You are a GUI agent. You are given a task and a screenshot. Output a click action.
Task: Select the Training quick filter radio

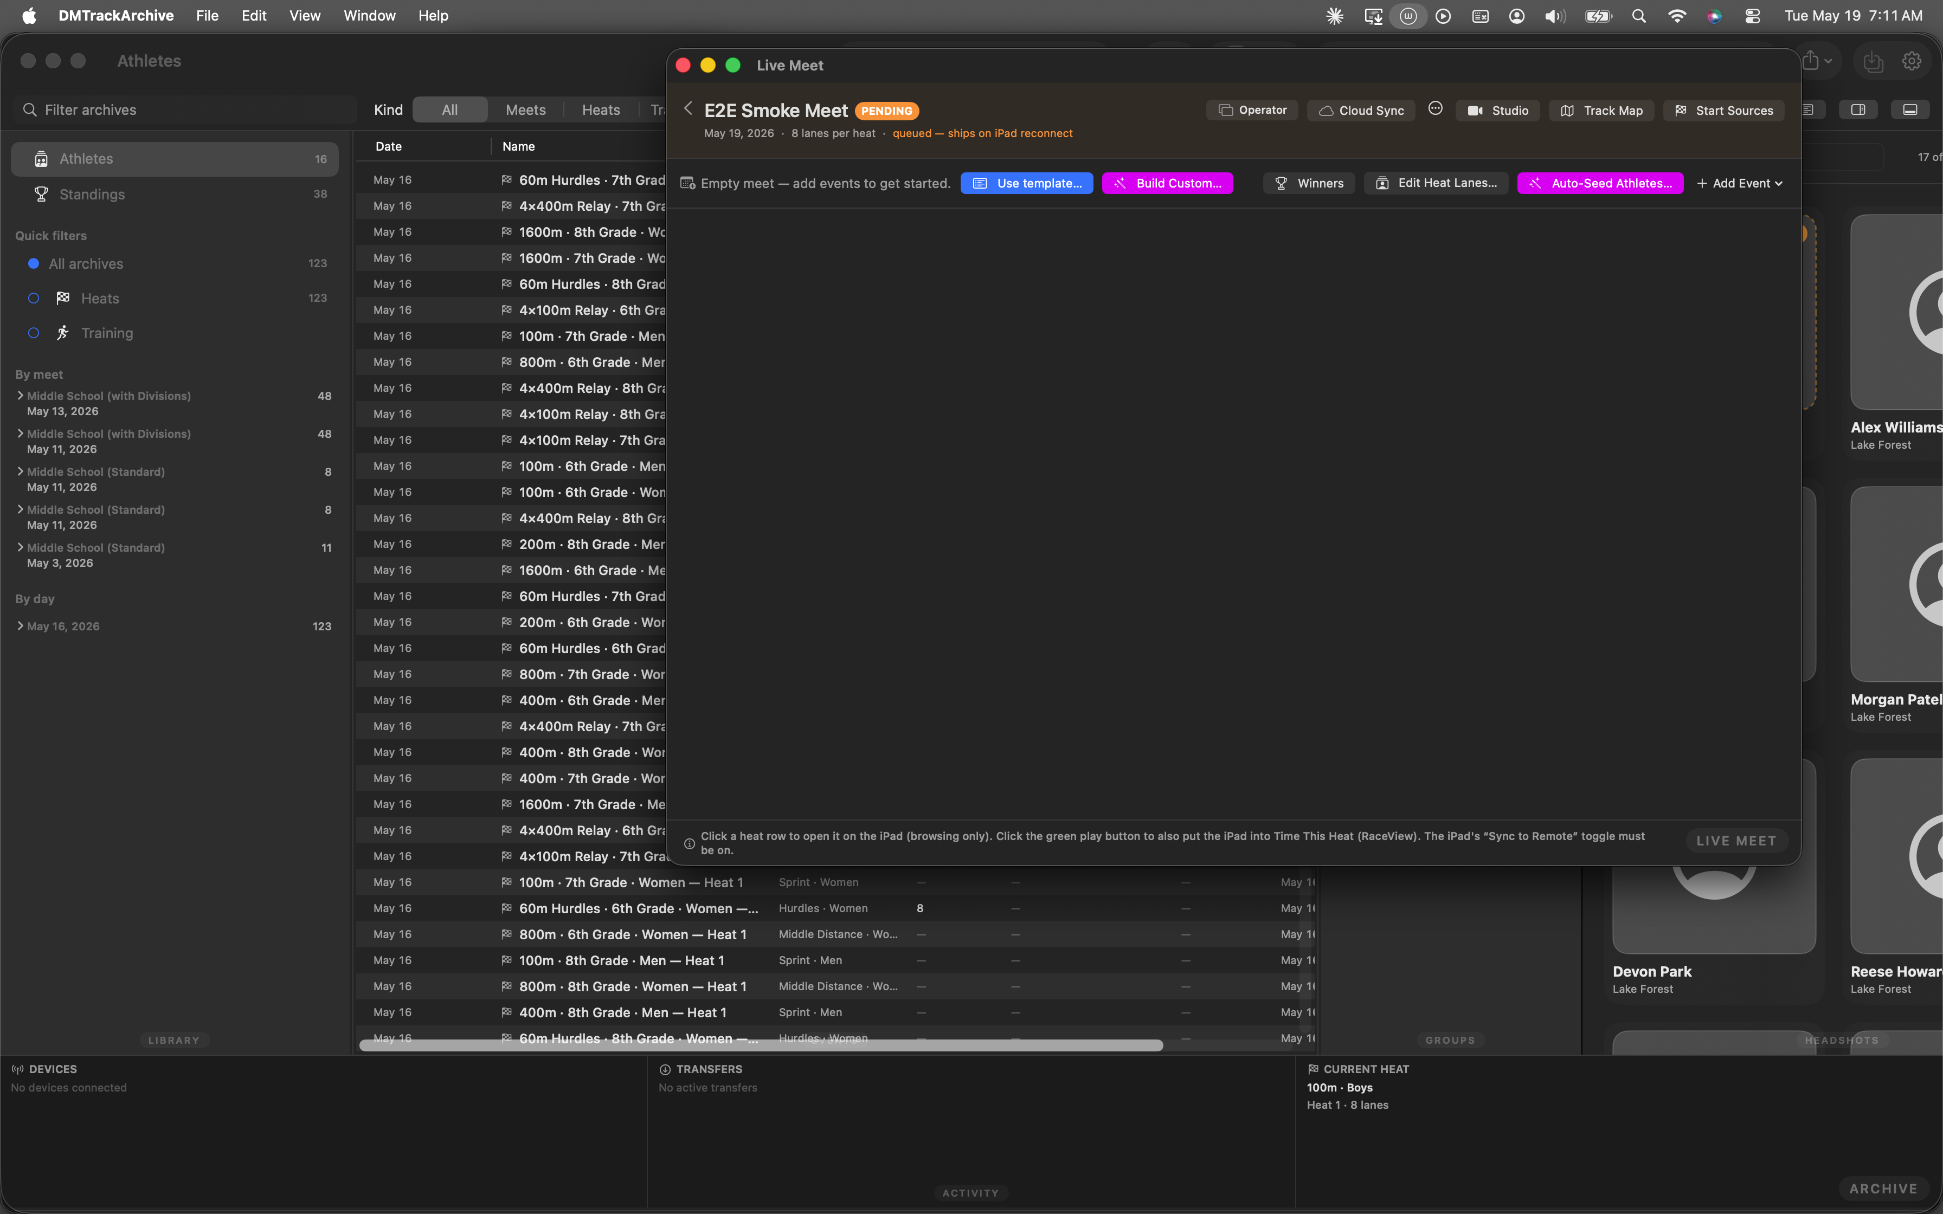pos(34,332)
